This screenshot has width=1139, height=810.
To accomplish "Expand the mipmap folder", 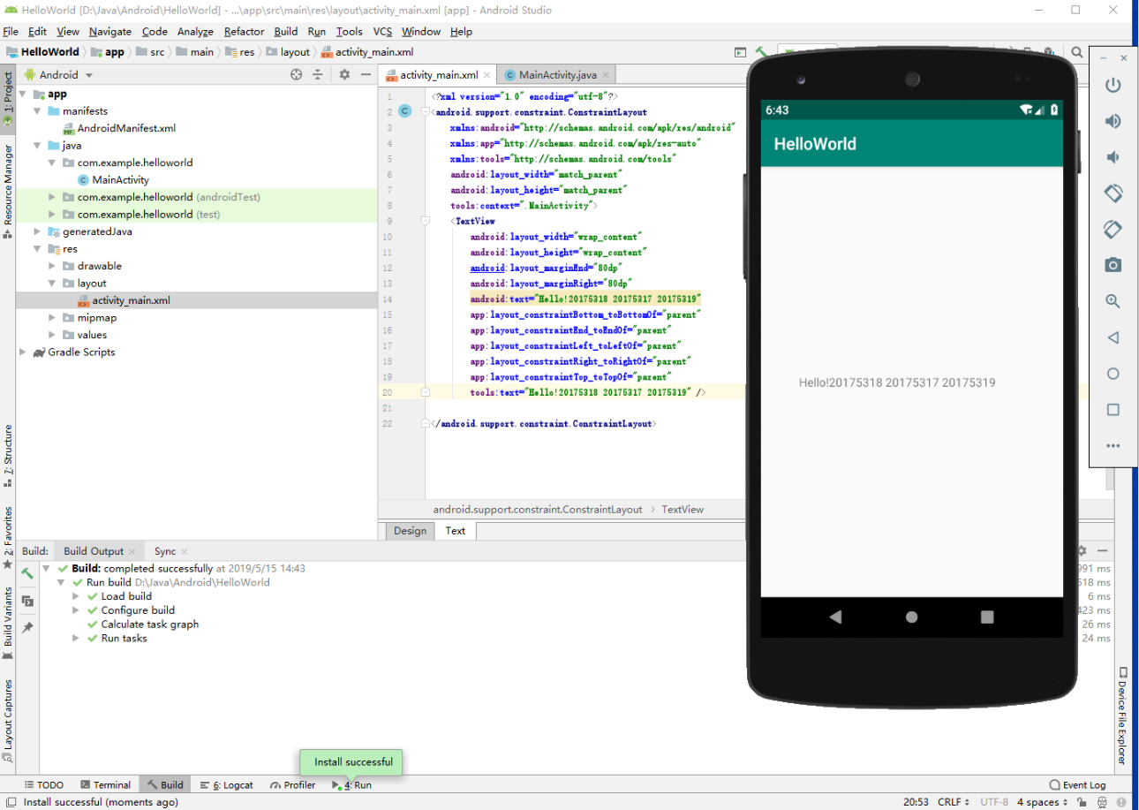I will [x=51, y=317].
